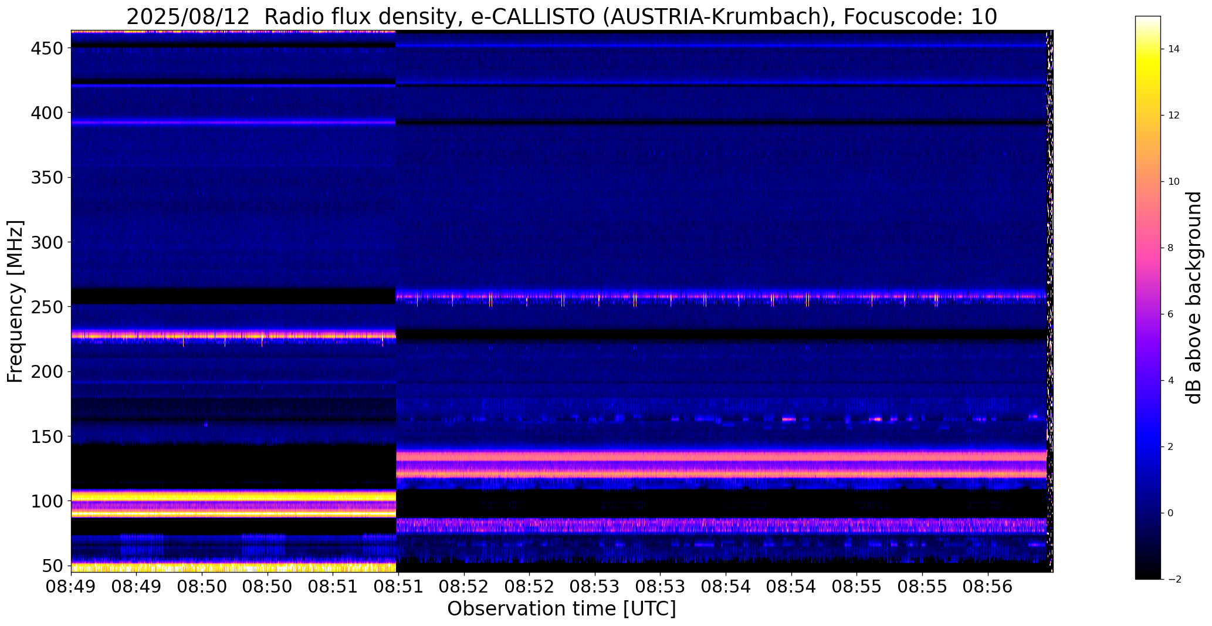Click the pink band near 130 MHz
Viewport: 1212px width, 626px height.
pos(722,456)
